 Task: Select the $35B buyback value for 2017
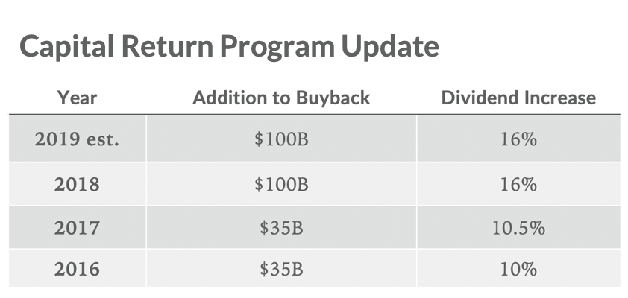click(x=281, y=228)
